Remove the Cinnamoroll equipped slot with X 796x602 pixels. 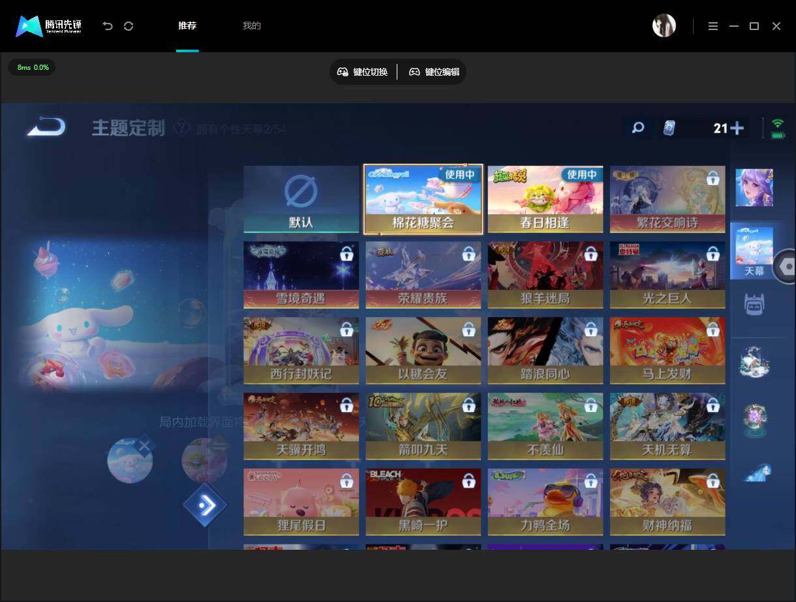[x=144, y=447]
